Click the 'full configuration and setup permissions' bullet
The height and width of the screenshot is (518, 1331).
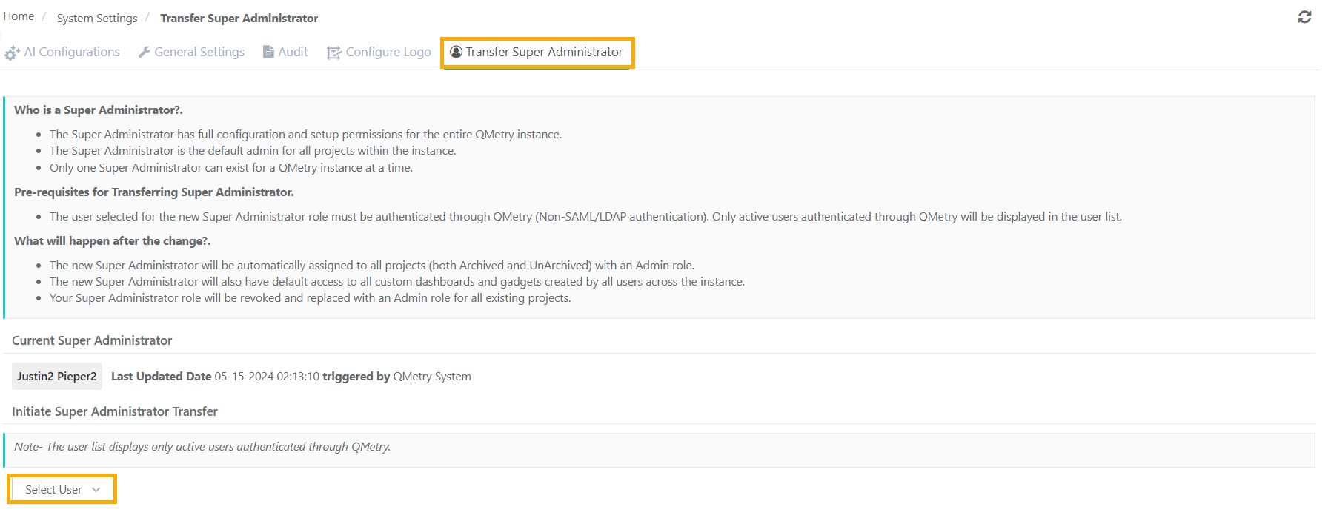(x=305, y=134)
